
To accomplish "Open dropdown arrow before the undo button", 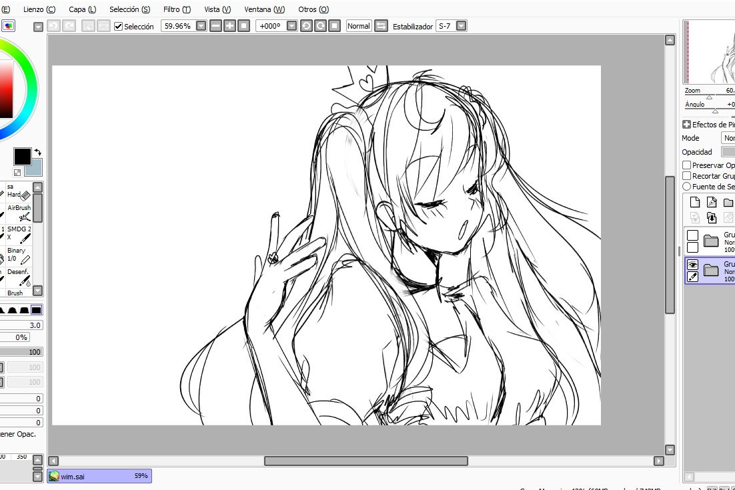I will 39,27.
